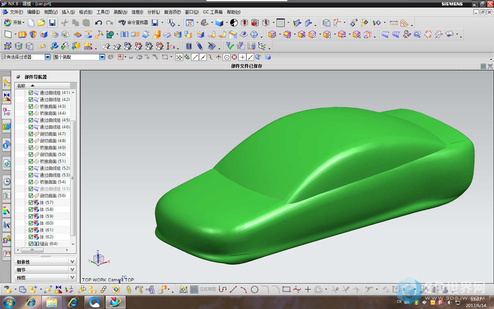
Task: Toggle checkbox for 剖切曲面 (56)
Action: point(31,196)
